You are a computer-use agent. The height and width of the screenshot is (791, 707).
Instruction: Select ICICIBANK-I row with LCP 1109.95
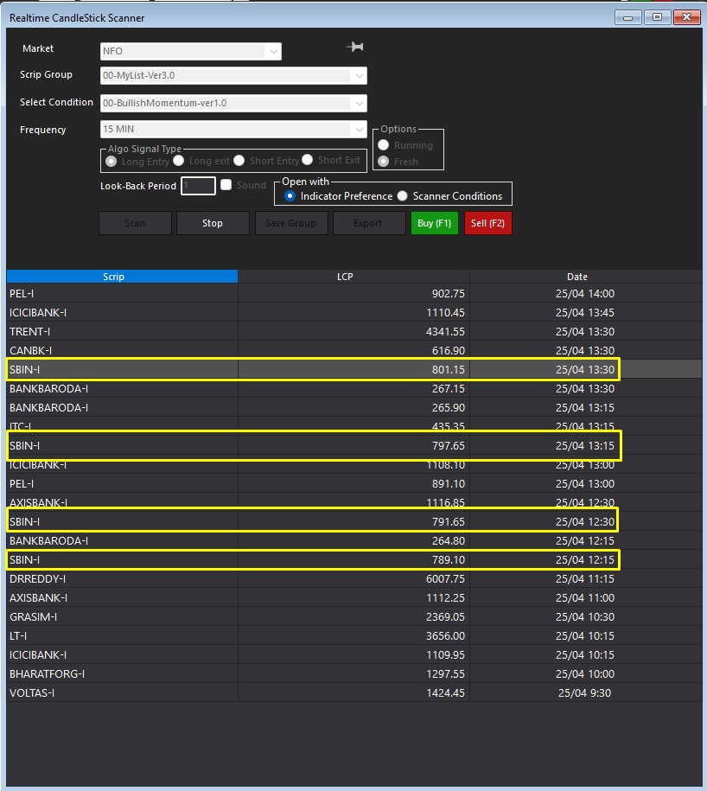[354, 654]
